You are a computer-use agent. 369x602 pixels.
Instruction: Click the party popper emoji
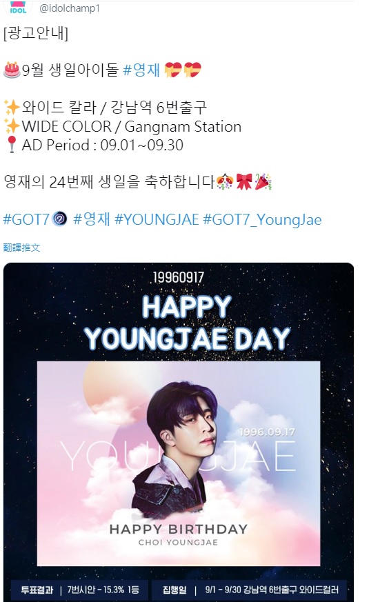pos(263,181)
